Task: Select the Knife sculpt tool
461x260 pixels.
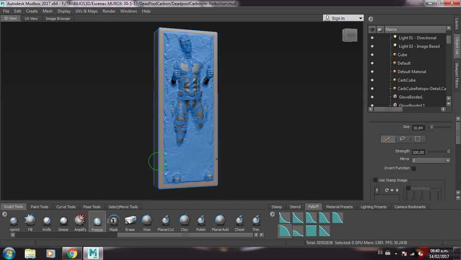Action: [47, 223]
